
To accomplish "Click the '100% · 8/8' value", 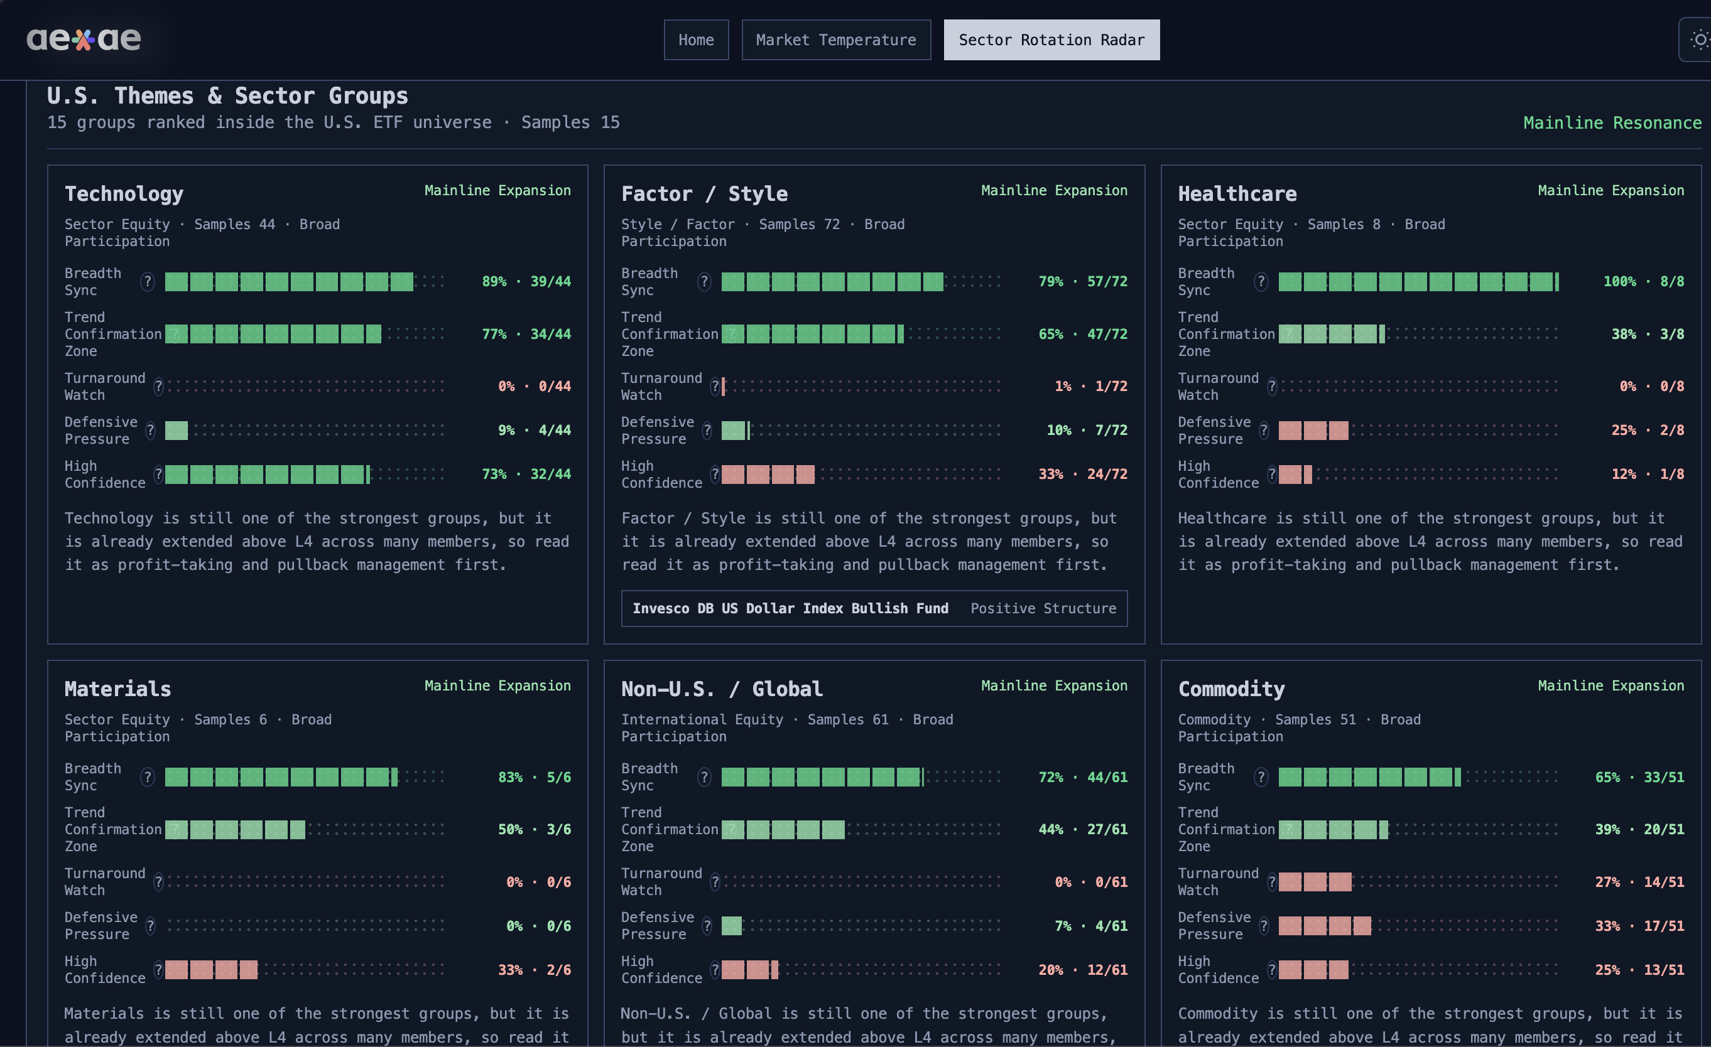I will tap(1644, 282).
